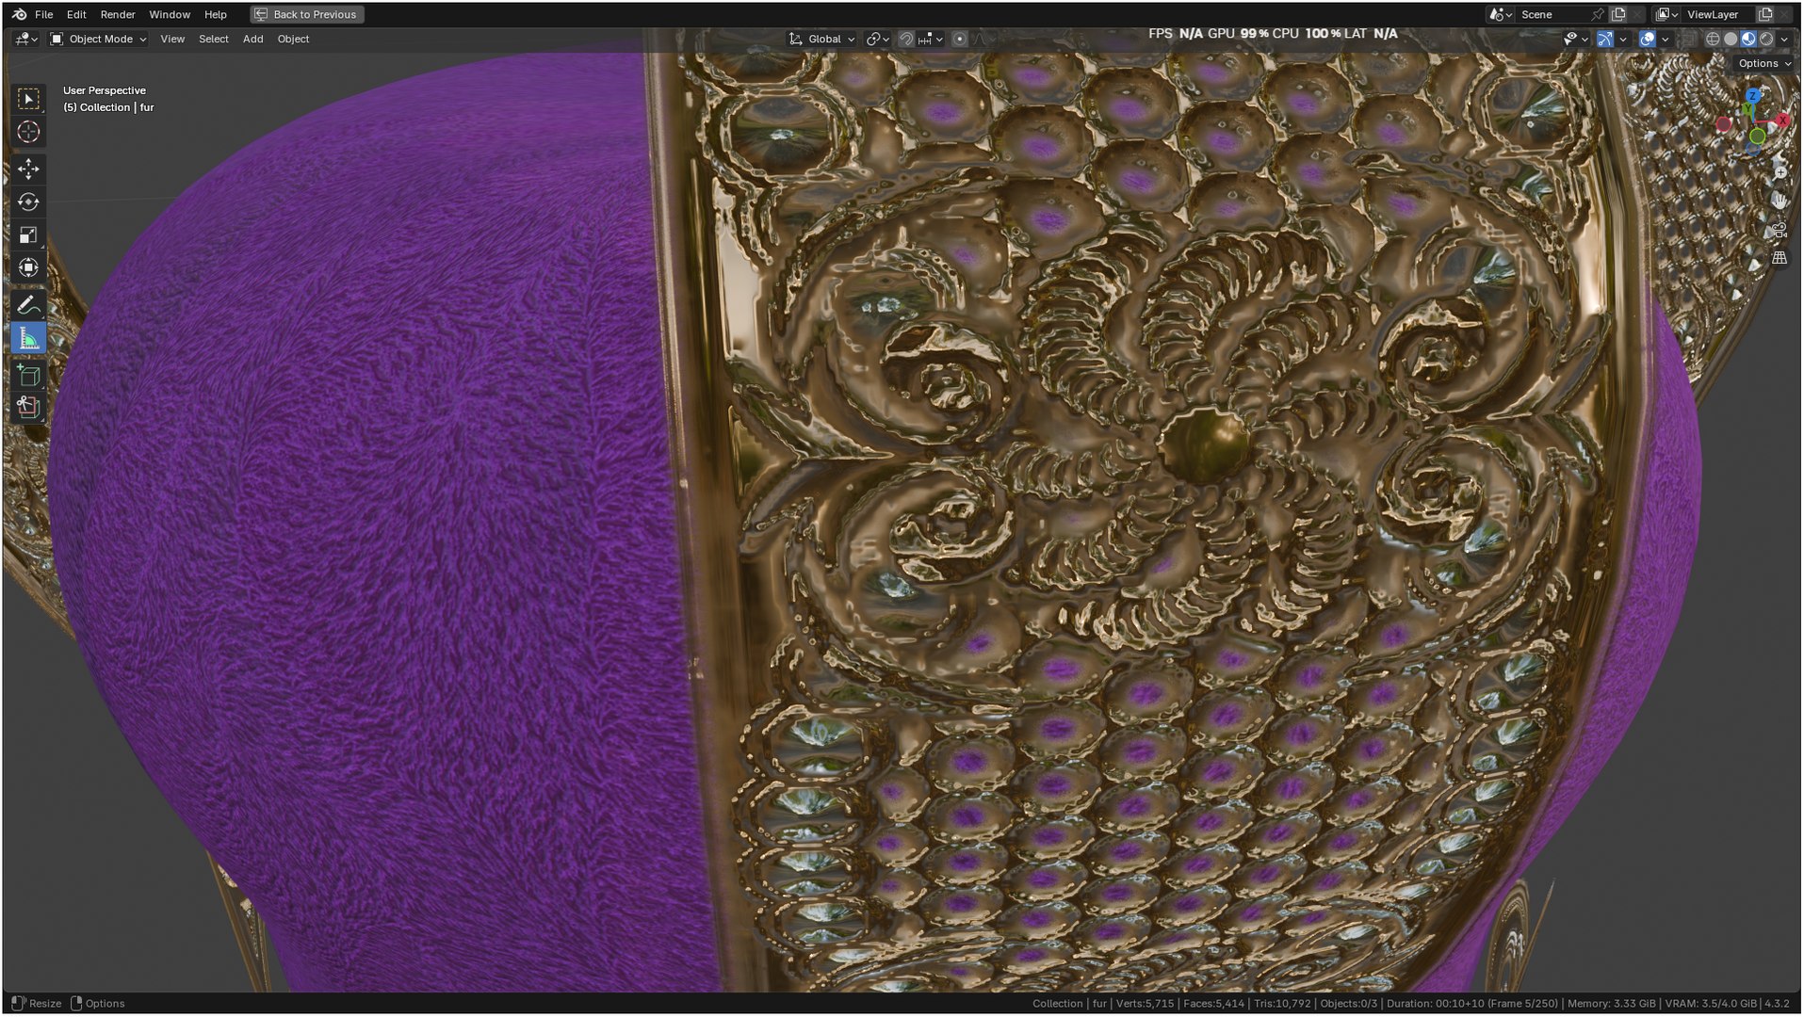Toggle proportional editing

959,39
